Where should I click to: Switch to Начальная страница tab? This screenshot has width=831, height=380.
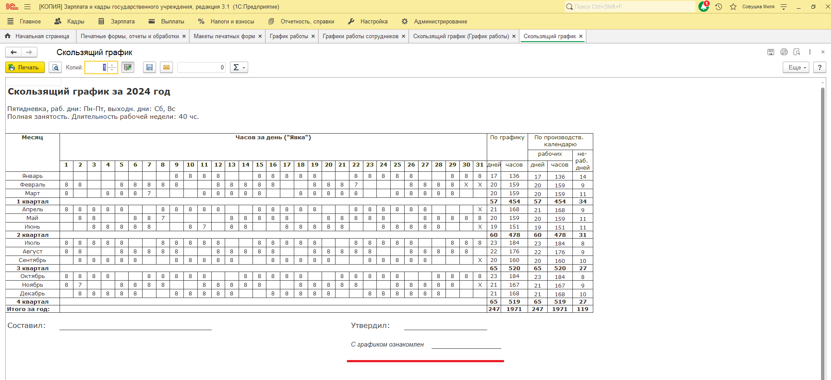tap(38, 36)
